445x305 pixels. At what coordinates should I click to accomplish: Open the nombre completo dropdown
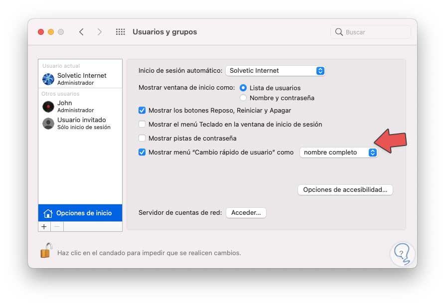pos(338,152)
